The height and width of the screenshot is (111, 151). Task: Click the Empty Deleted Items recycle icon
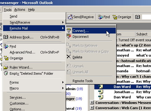click(x=6, y=73)
